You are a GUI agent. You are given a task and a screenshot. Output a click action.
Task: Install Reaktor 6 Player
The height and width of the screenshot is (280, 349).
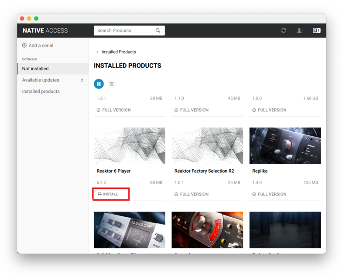click(110, 194)
